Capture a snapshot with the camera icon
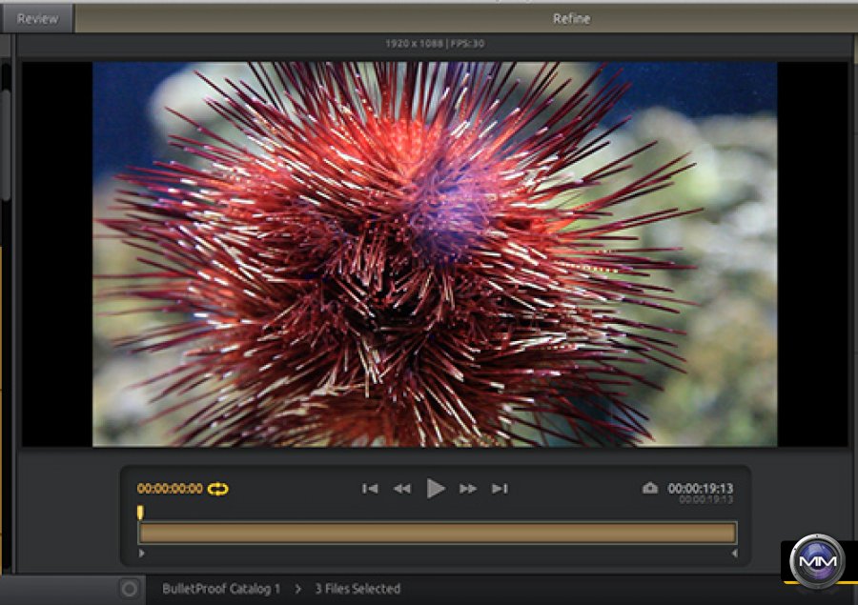 tap(650, 489)
